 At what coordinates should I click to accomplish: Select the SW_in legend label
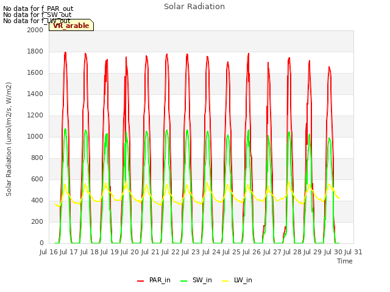pos(202,280)
